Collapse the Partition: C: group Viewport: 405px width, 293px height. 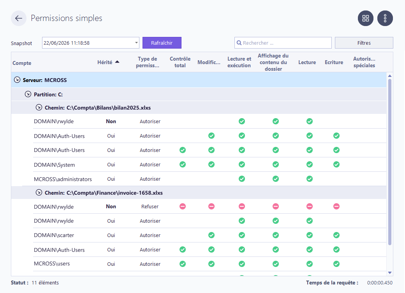28,94
